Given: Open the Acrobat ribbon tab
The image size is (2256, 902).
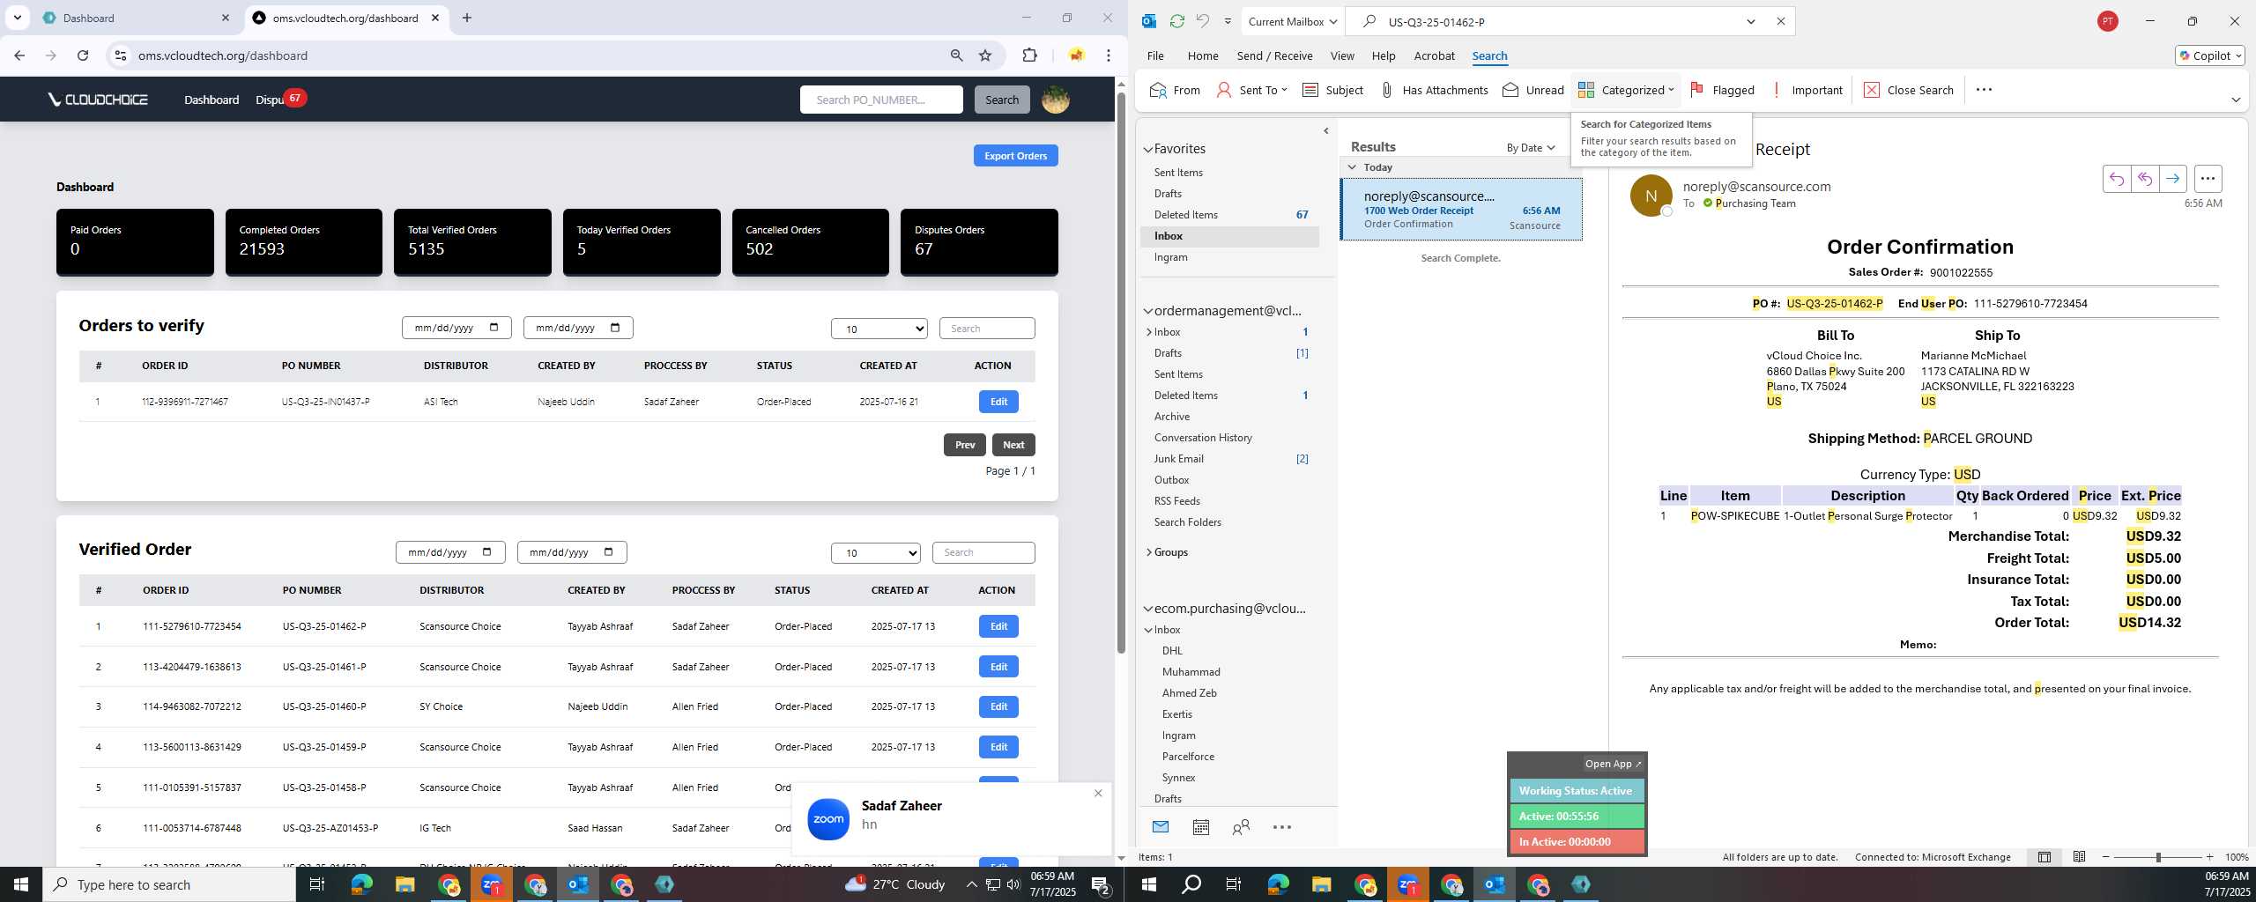Looking at the screenshot, I should (x=1434, y=55).
